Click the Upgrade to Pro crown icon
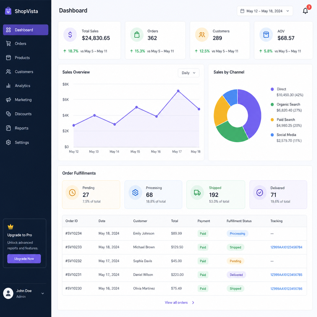317x317 pixels. 11,227
